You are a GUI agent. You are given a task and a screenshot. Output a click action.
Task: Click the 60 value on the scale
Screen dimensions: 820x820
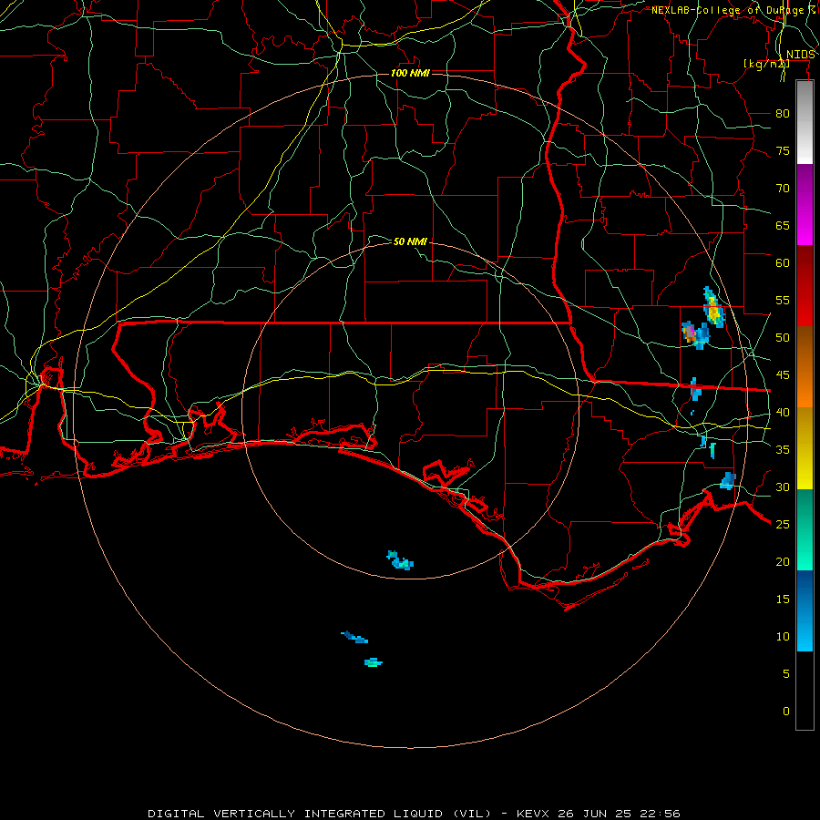(x=783, y=263)
